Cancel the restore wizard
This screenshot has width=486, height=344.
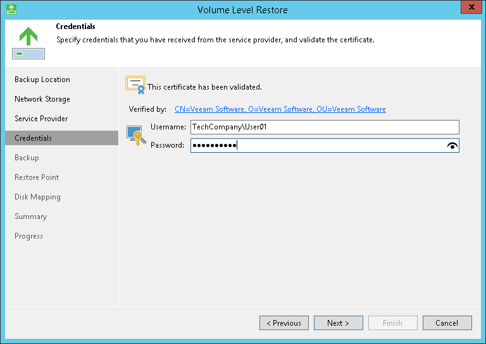pos(447,323)
